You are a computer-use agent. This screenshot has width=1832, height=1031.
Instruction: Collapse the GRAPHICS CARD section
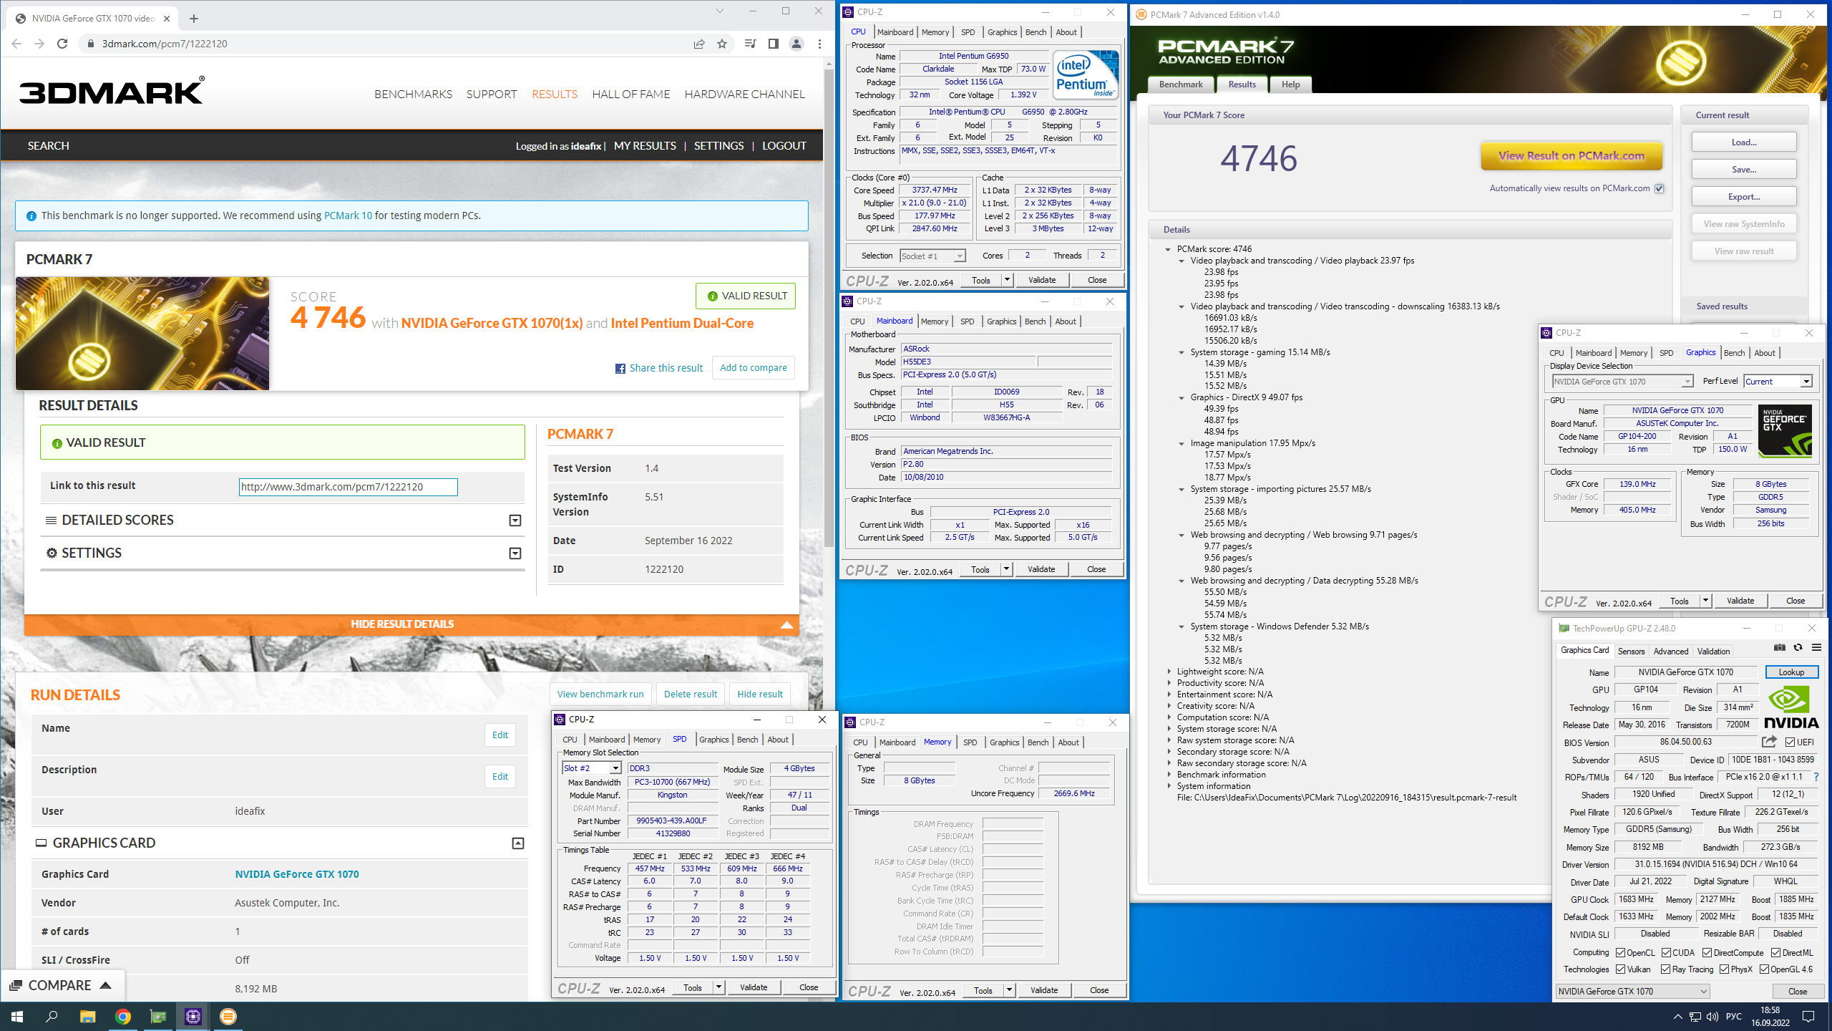518,843
